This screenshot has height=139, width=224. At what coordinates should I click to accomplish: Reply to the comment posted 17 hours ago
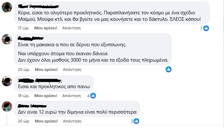[x=71, y=28]
